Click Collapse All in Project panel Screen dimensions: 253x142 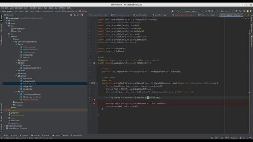pyautogui.click(x=78, y=15)
